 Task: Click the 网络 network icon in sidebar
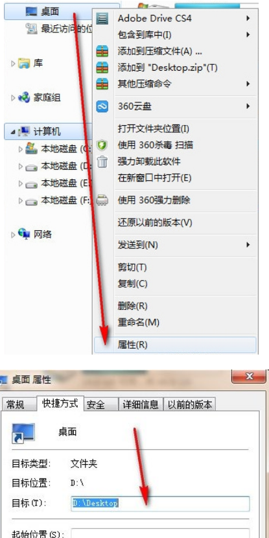(24, 233)
